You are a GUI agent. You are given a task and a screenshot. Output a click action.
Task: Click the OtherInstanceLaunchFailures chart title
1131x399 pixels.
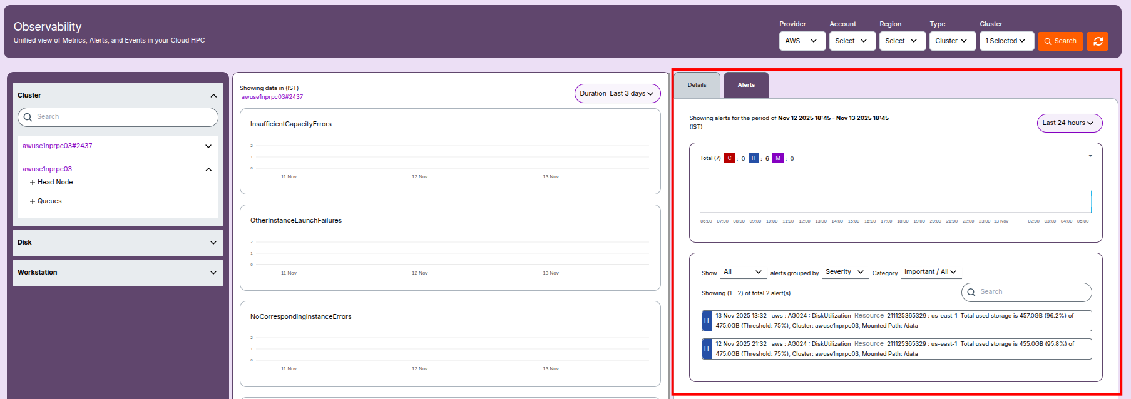click(296, 221)
